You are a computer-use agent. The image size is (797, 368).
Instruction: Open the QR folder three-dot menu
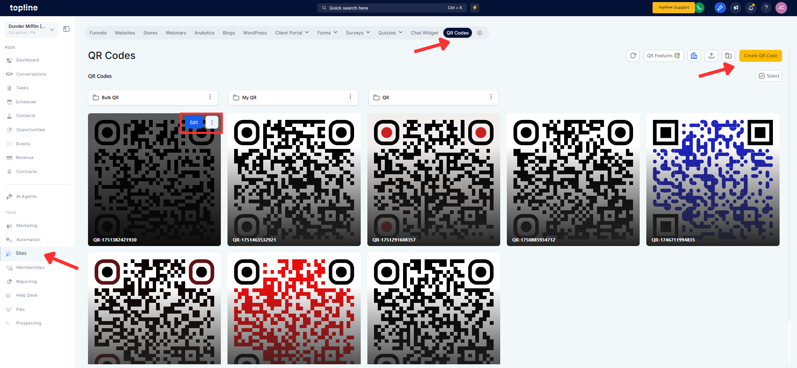(x=491, y=97)
